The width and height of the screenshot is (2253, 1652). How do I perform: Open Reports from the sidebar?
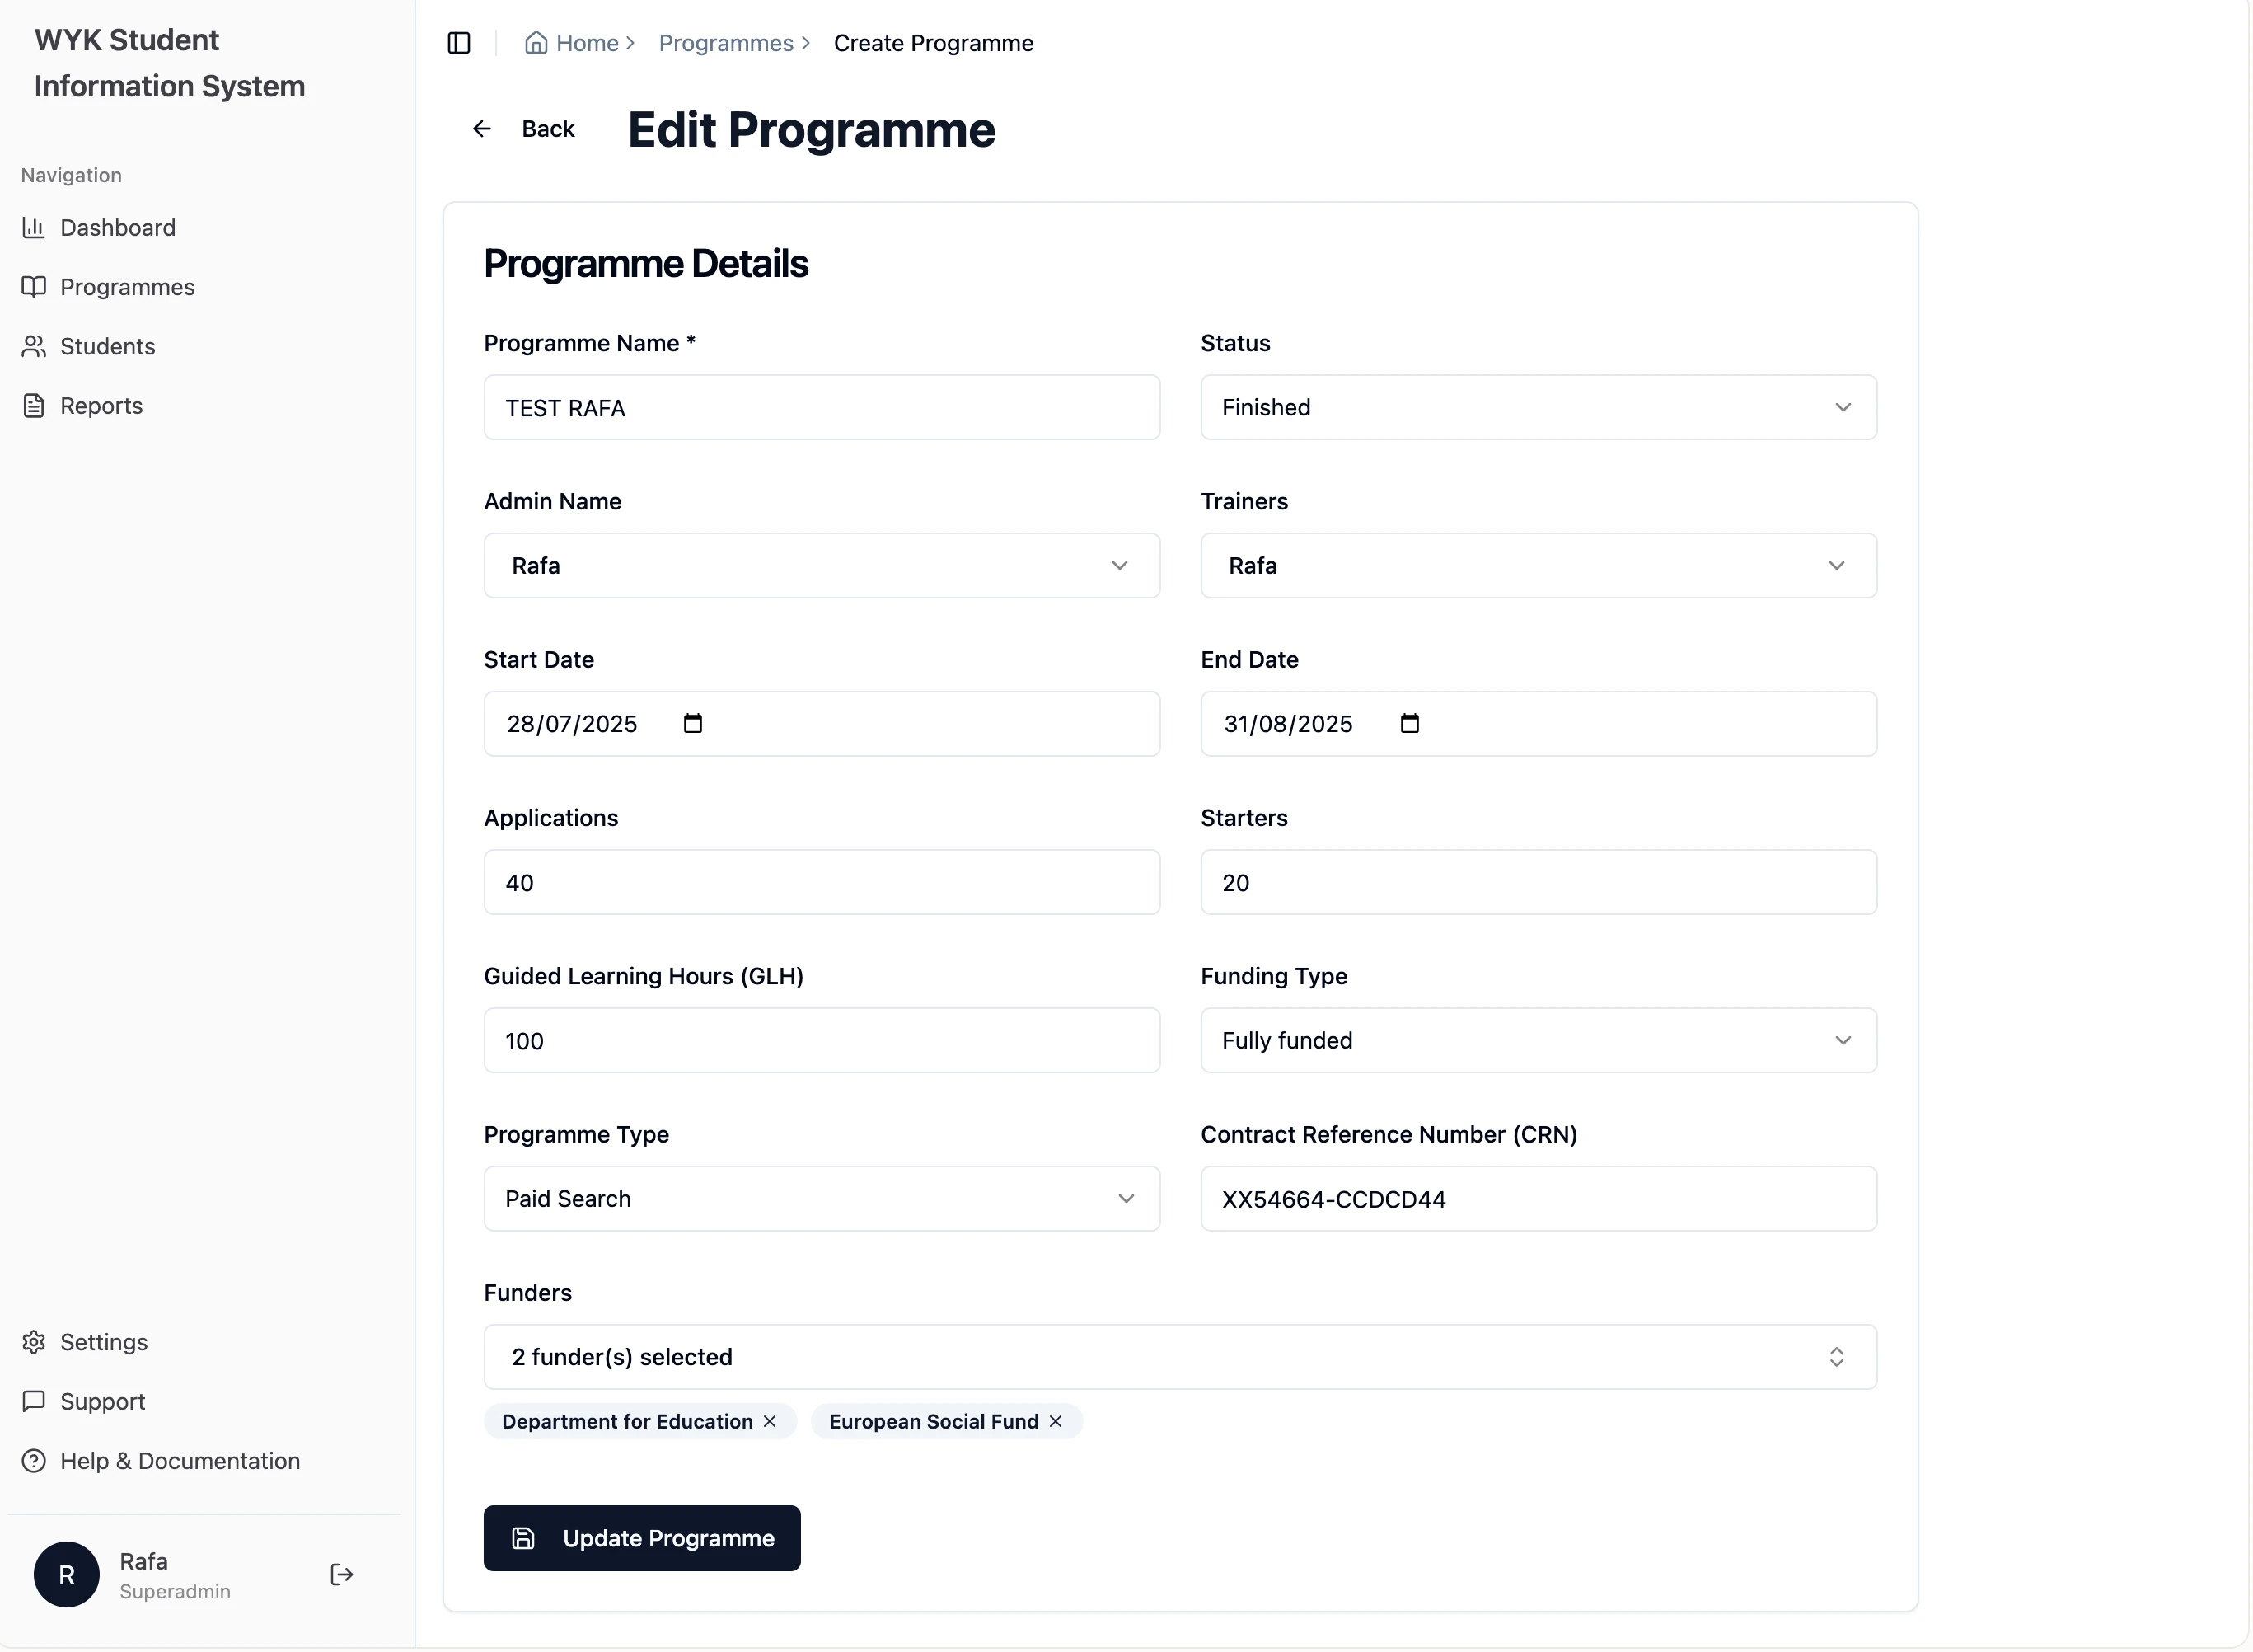pyautogui.click(x=101, y=406)
